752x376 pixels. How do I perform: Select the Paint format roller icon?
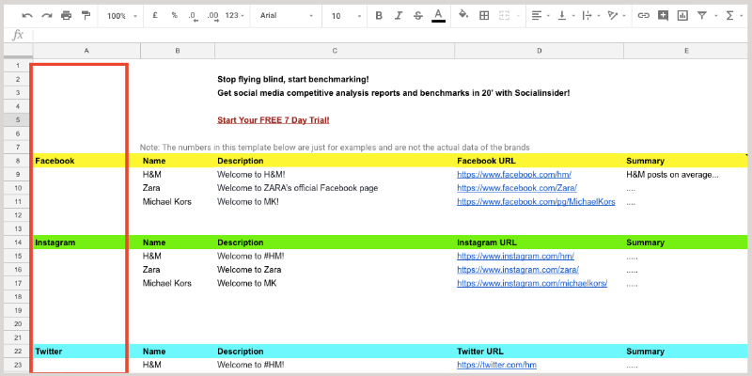pos(86,16)
